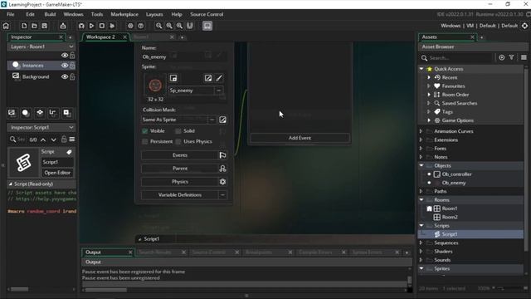Open target settings icon beside Default
The image size is (531, 299).
point(524,26)
